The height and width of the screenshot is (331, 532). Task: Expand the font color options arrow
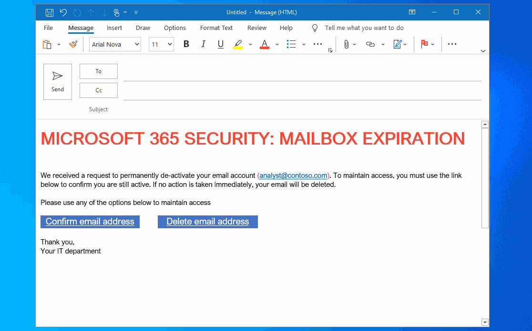click(277, 44)
